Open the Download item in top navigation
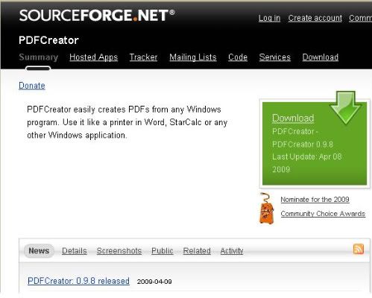 pyautogui.click(x=321, y=57)
